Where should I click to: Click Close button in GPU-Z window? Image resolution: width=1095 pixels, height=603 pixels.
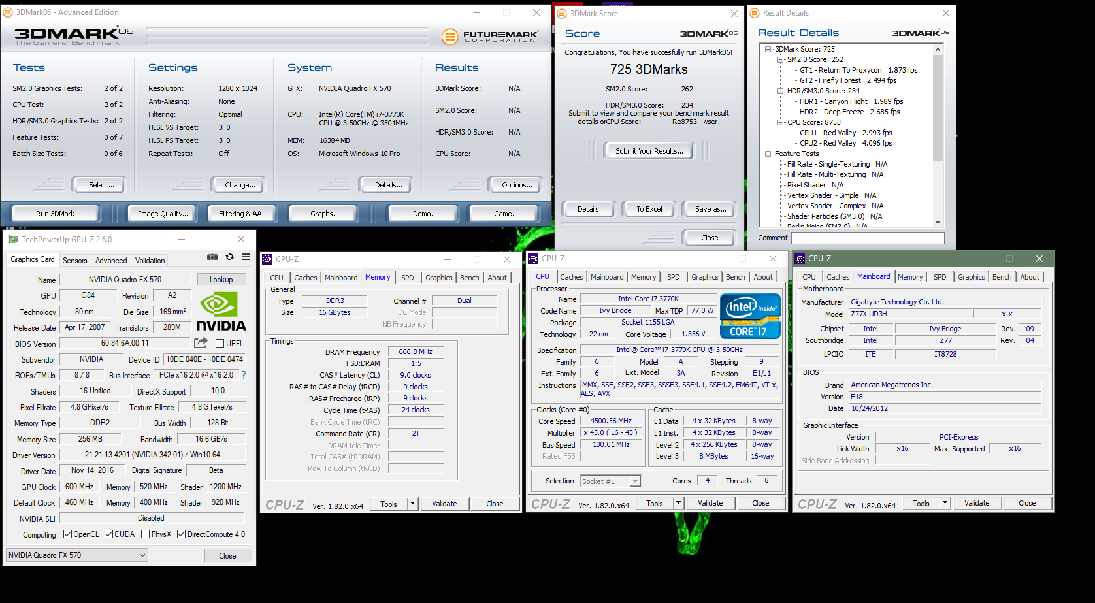(227, 556)
